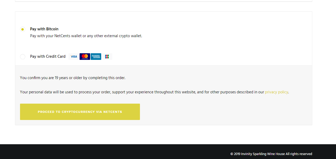Viewport: 336px width, 159px height.
Task: Click the "Pay with Bitcoin" label text
Action: [44, 29]
